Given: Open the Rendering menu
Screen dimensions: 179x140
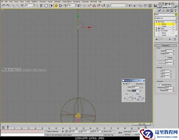Looking at the screenshot, I should pos(76,2).
